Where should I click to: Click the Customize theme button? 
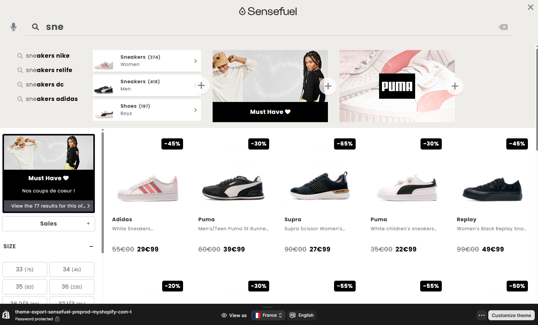click(511, 315)
